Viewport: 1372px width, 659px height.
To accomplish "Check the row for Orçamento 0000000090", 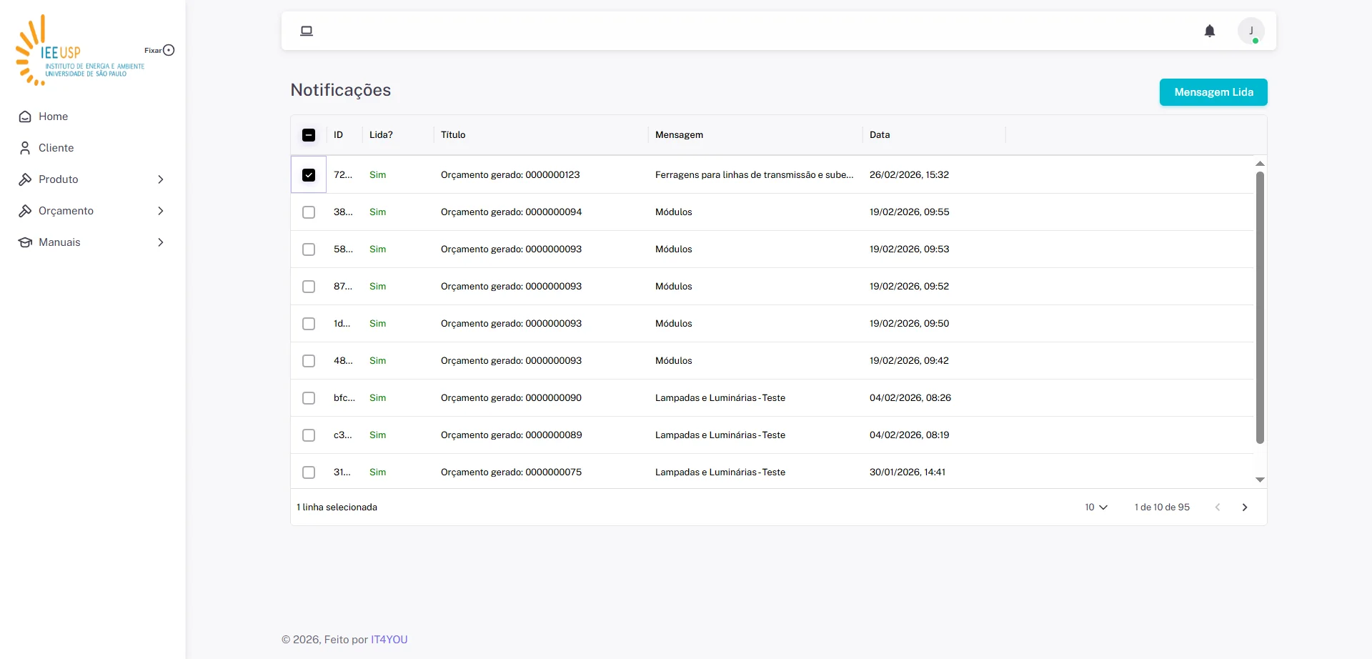I will [x=309, y=398].
